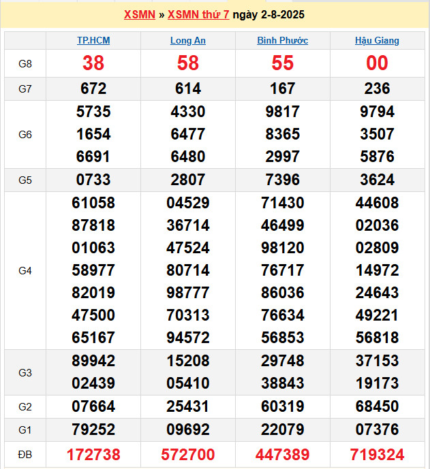Click G7 number 672
Image resolution: width=430 pixels, height=469 pixels.
[93, 88]
